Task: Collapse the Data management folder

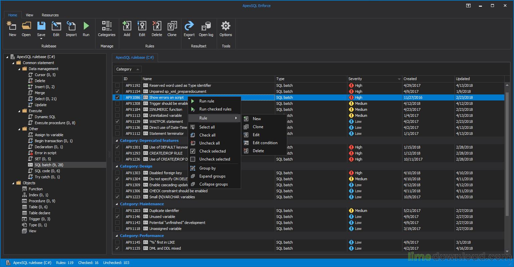Action: pyautogui.click(x=19, y=69)
